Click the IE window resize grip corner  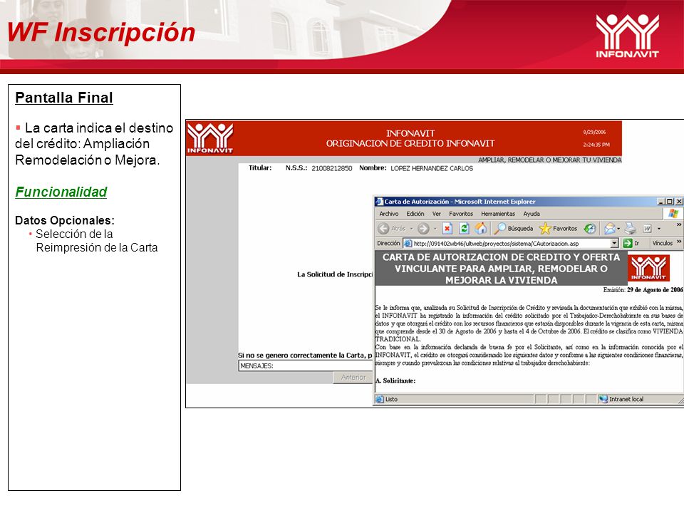680,400
